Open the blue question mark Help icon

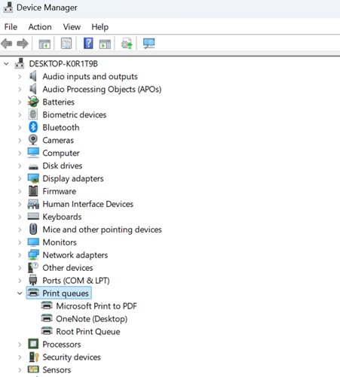[x=88, y=44]
